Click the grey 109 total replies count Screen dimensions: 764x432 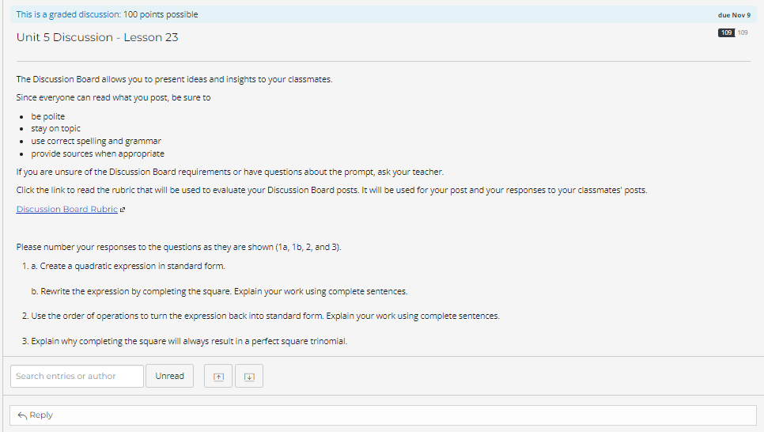pos(743,32)
